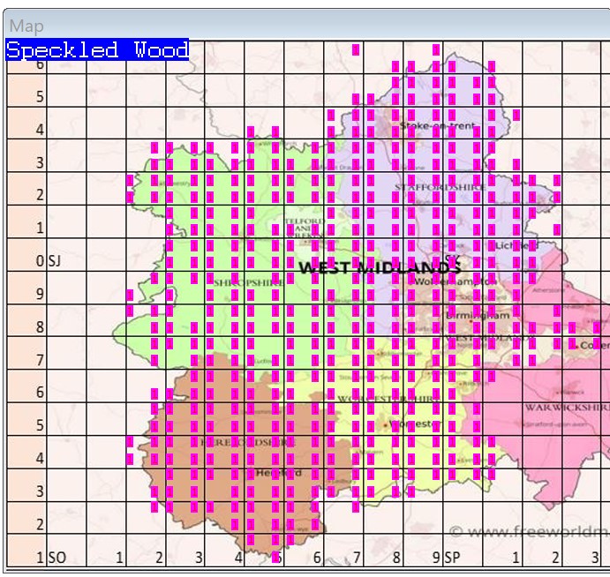This screenshot has height=577, width=610.
Task: Click the SP grid label on bottom axis
Action: point(453,558)
